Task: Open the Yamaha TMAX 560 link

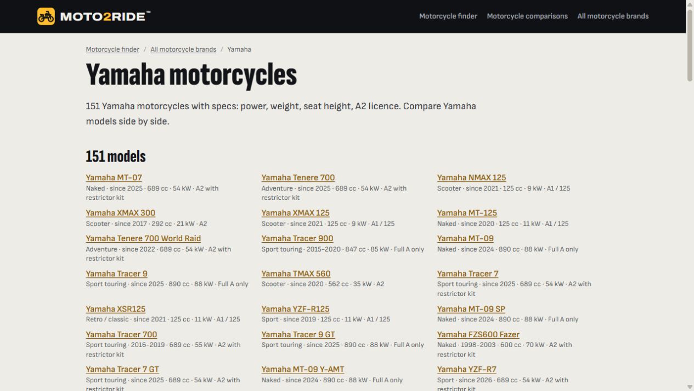Action: point(296,274)
